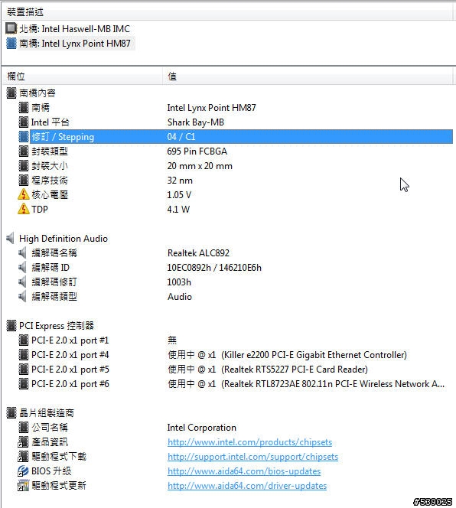
Task: Select the 南橋: Intel Lynx Point HM87 device
Action: (75, 44)
